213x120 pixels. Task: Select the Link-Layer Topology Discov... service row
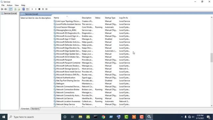[92, 21]
